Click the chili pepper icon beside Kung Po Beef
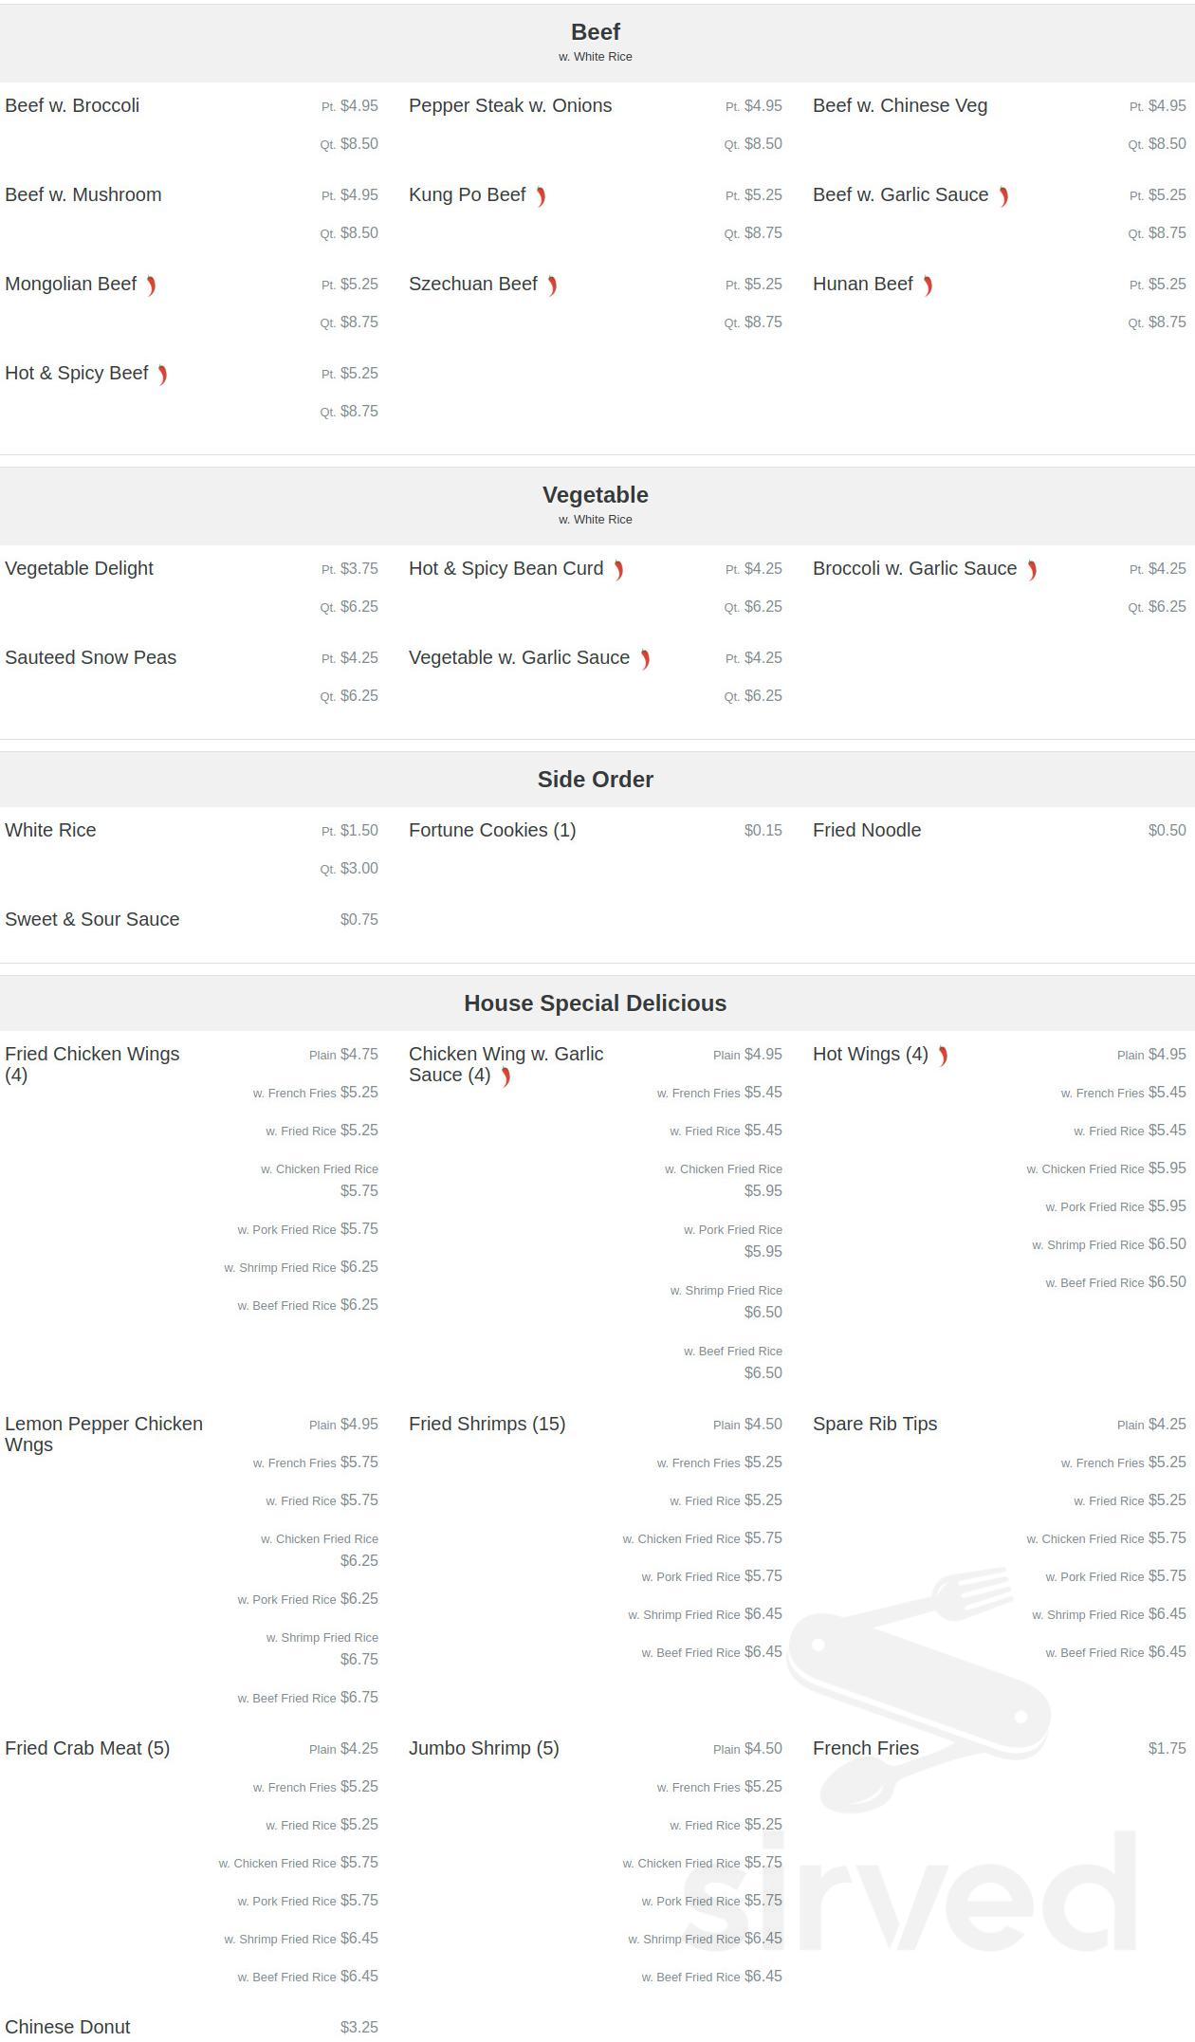The width and height of the screenshot is (1195, 2042). pos(541,196)
